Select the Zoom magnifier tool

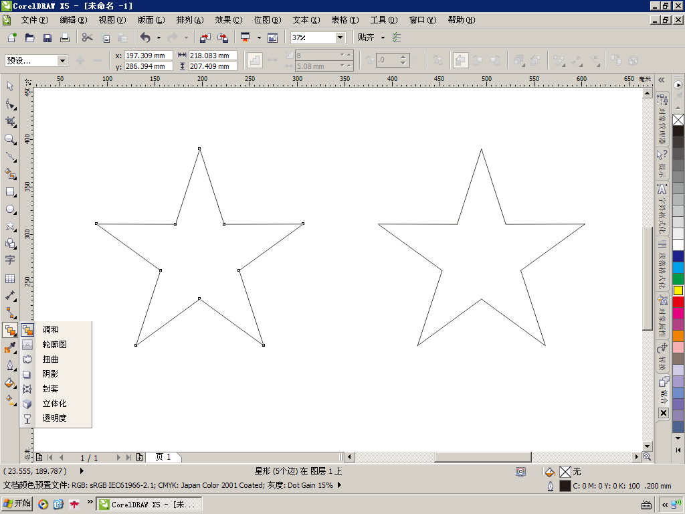point(10,139)
